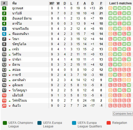Sort table by P points column header
133x130 pixels.
101,3
